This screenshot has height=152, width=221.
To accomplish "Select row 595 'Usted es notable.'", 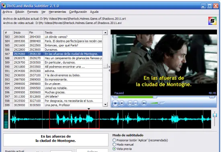I will 53,88.
